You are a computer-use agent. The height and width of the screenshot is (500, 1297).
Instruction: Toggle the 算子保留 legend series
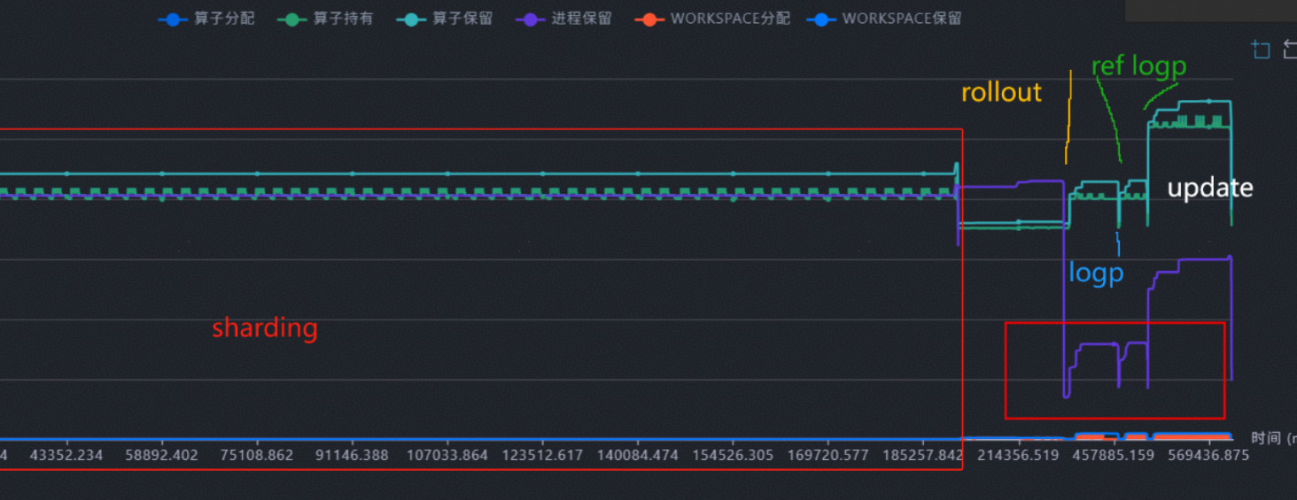point(444,19)
